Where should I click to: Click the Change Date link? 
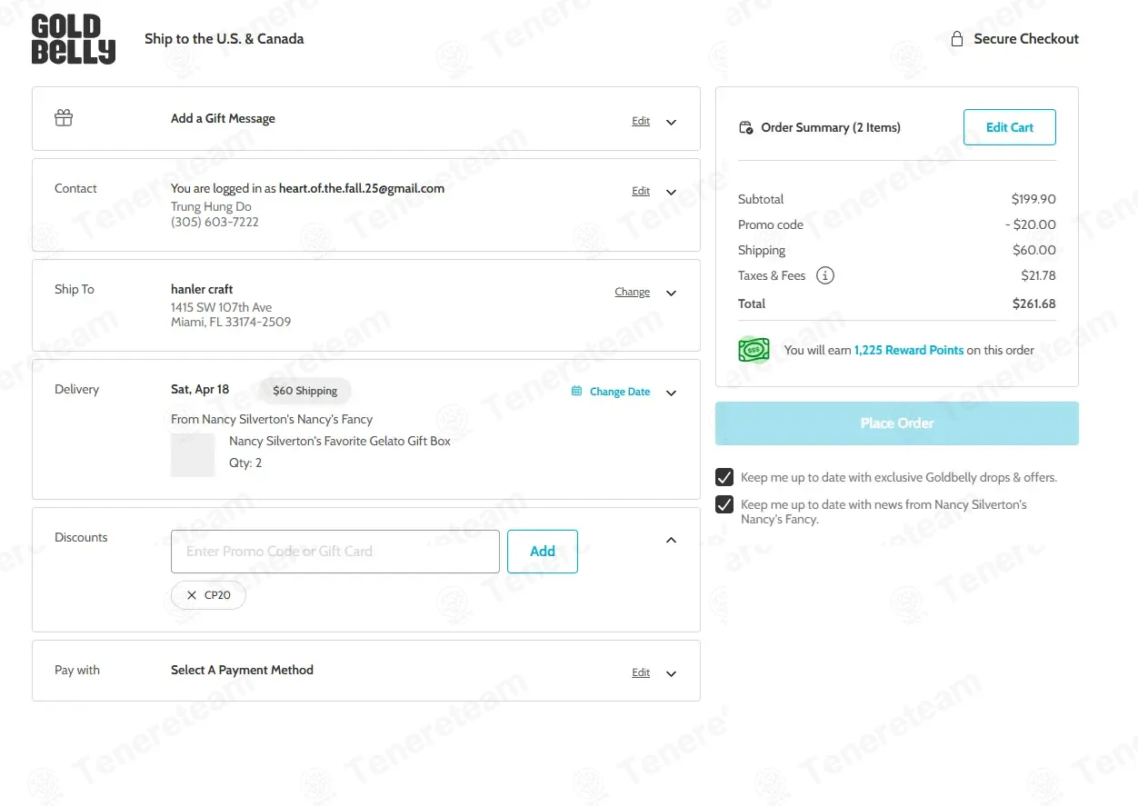point(620,392)
